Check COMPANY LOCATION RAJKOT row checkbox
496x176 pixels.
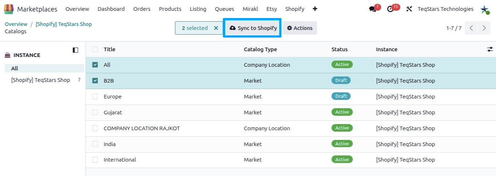pyautogui.click(x=95, y=128)
